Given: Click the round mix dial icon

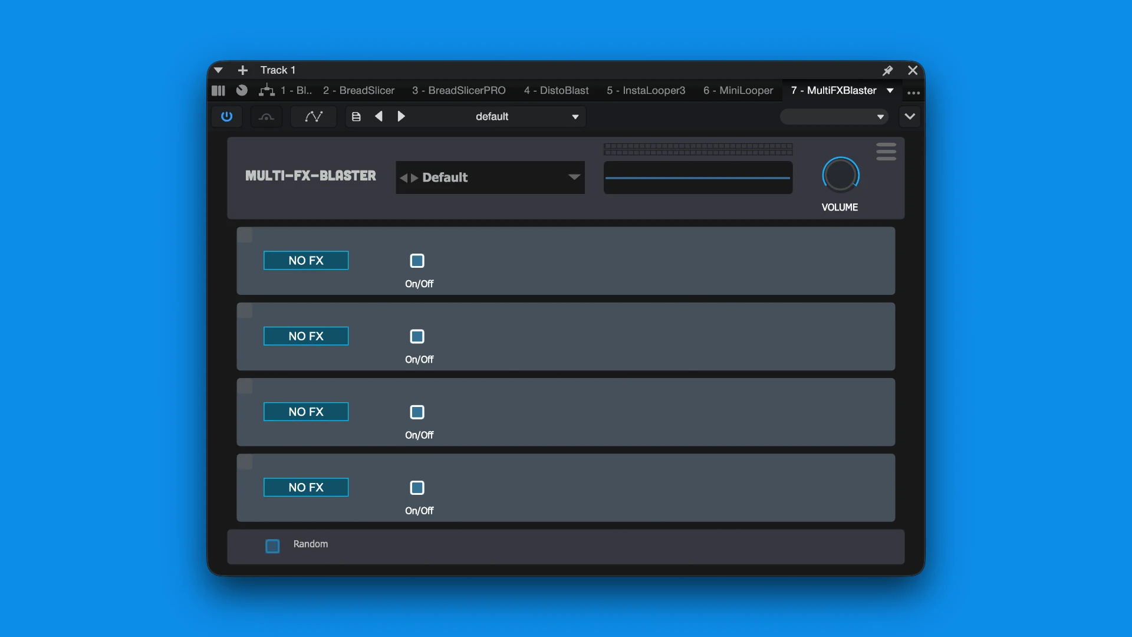Looking at the screenshot, I should coord(242,90).
